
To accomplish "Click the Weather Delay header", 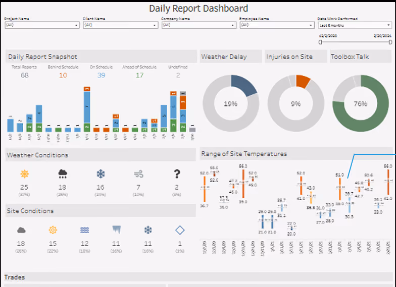I will 231,56.
